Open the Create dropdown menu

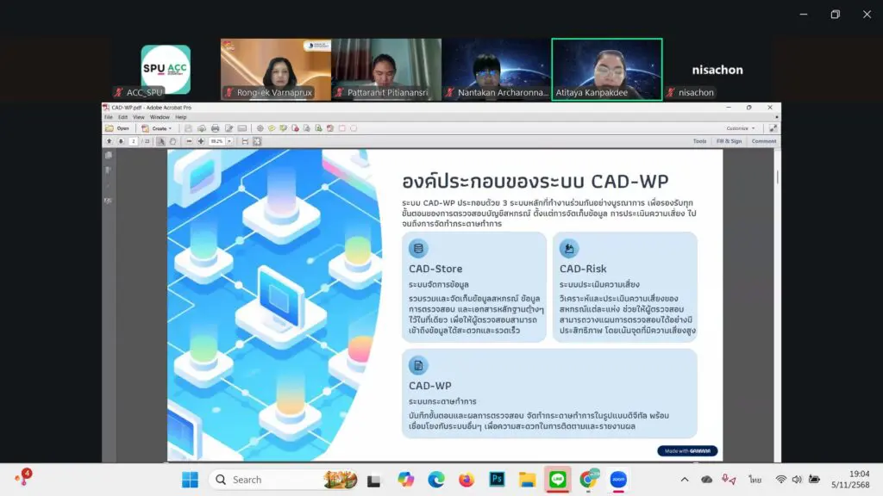tap(156, 128)
